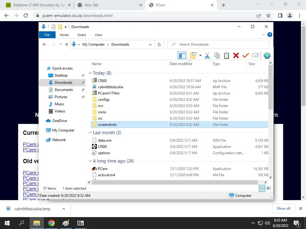Collapse the Today (8) group
The height and width of the screenshot is (229, 306).
pos(90,73)
